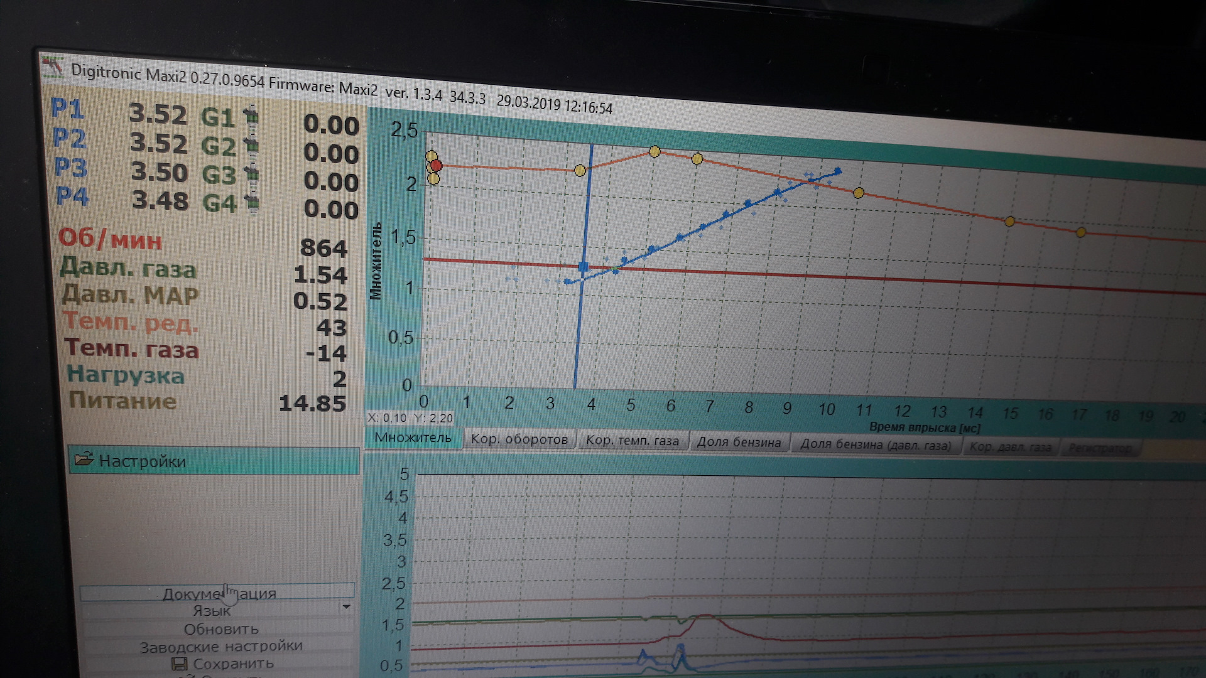The image size is (1206, 678).
Task: Open the Кор. оборотов tab
Action: (x=519, y=439)
